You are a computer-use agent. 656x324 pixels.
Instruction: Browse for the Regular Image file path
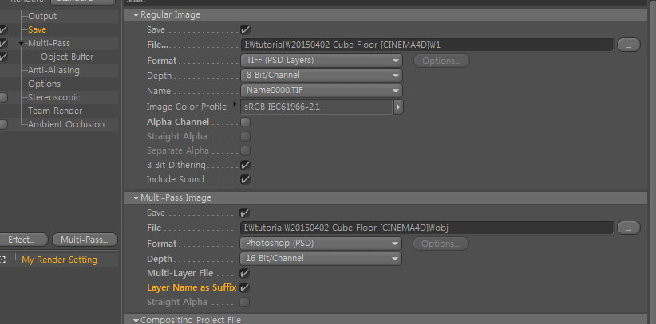pyautogui.click(x=628, y=45)
